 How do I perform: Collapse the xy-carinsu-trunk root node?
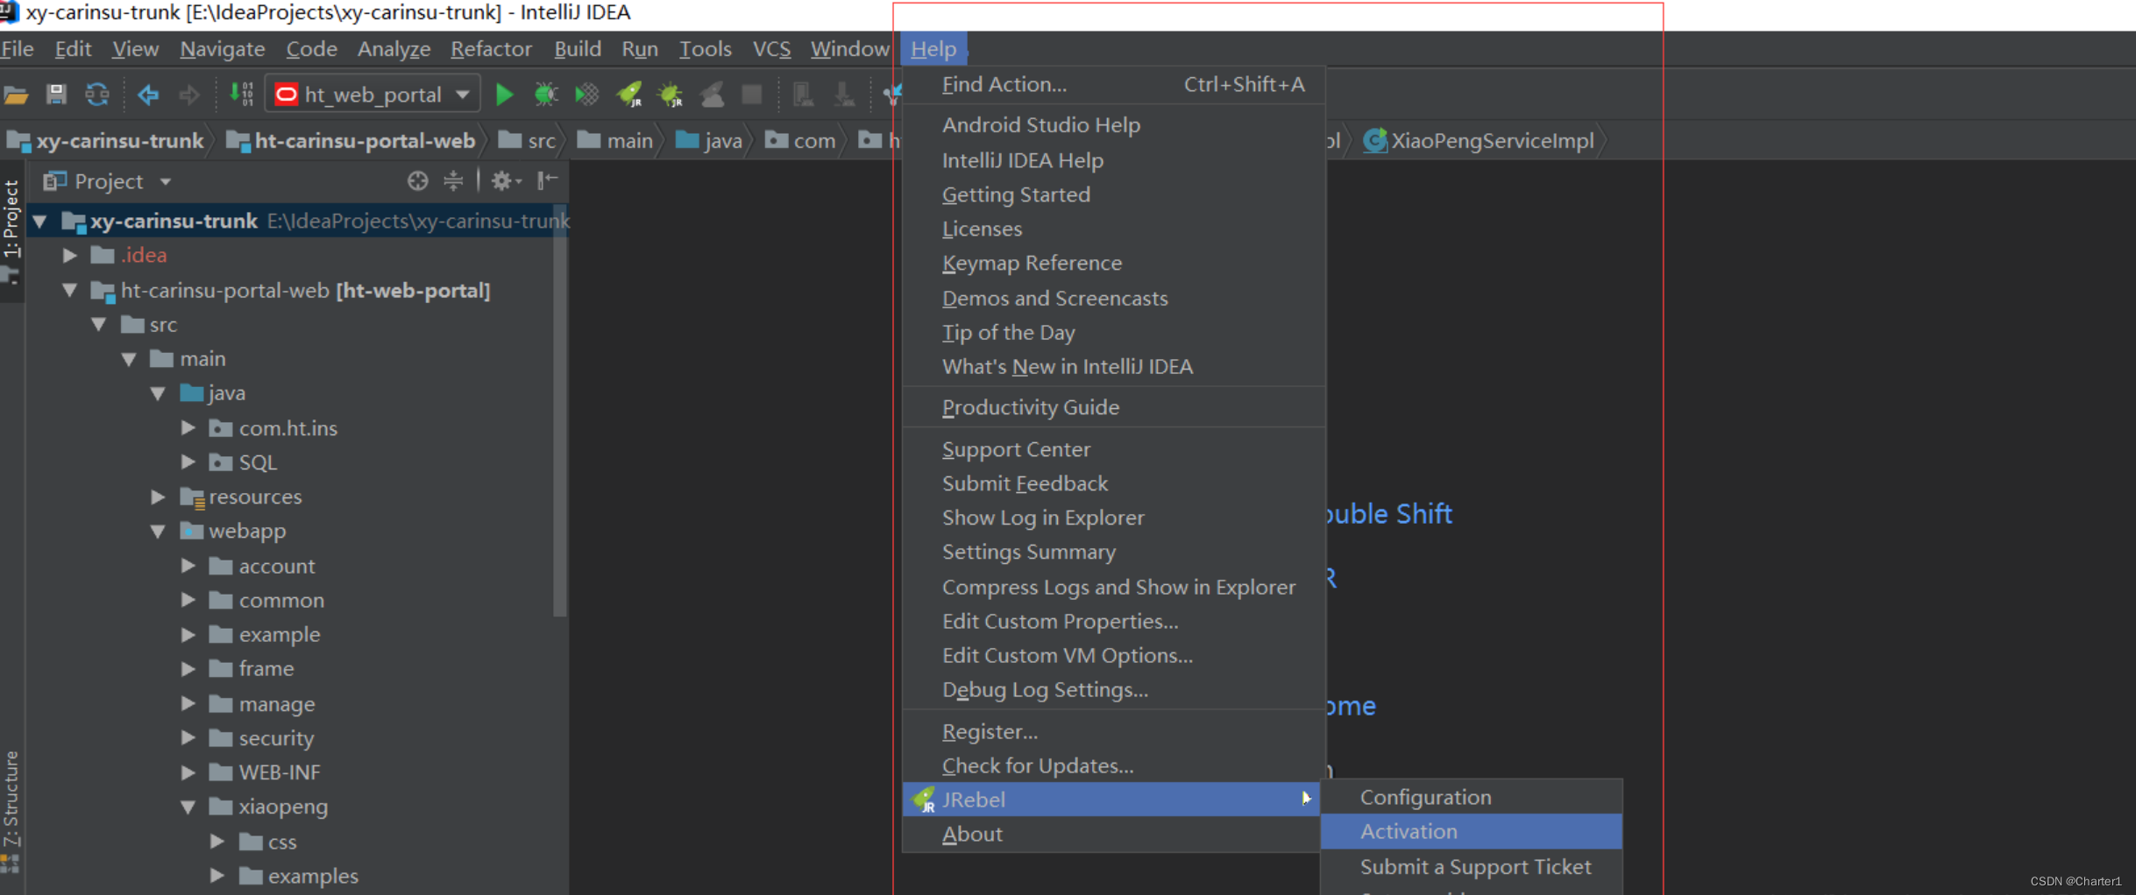[x=40, y=222]
